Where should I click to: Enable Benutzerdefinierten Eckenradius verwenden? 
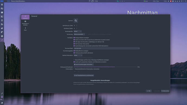(74, 69)
